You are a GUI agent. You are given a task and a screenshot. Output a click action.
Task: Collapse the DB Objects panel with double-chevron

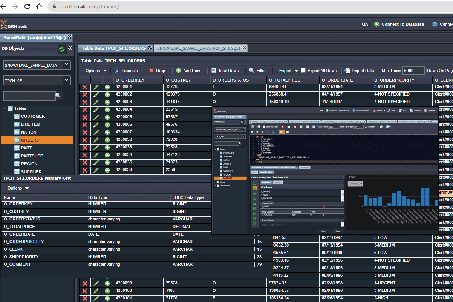(70, 48)
